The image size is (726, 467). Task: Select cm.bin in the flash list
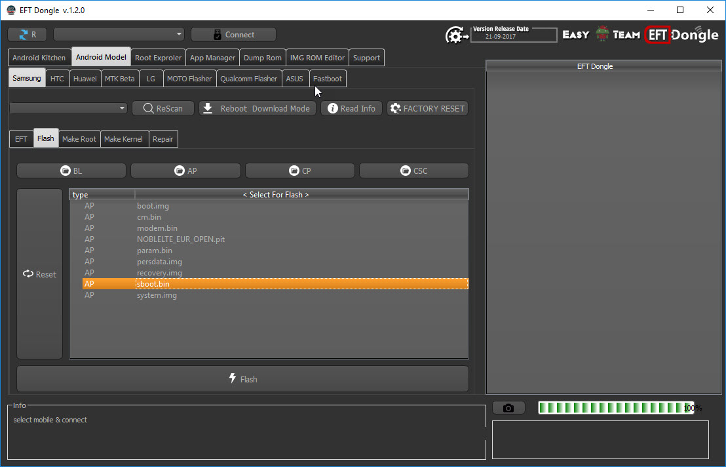click(x=275, y=217)
